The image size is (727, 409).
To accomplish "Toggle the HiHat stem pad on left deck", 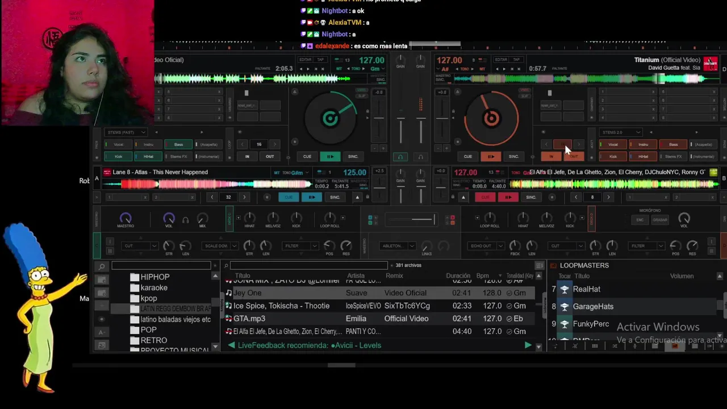I will click(x=148, y=156).
